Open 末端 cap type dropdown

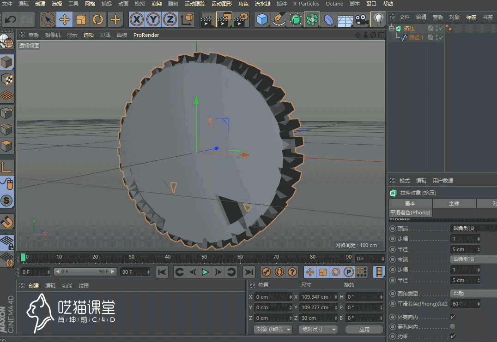point(473,259)
